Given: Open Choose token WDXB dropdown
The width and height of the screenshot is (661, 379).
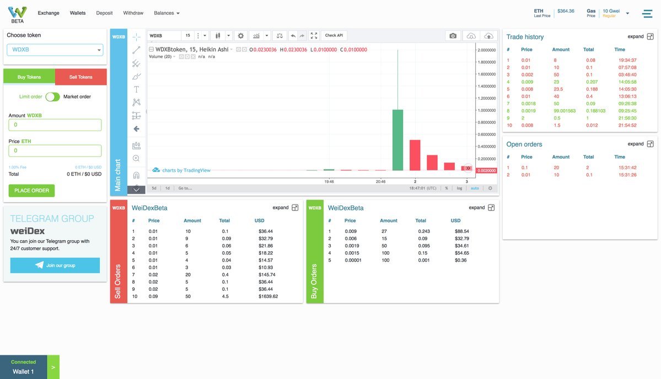Looking at the screenshot, I should pos(55,50).
